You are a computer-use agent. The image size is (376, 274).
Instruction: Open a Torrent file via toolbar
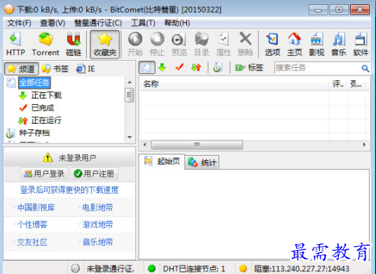(46, 45)
